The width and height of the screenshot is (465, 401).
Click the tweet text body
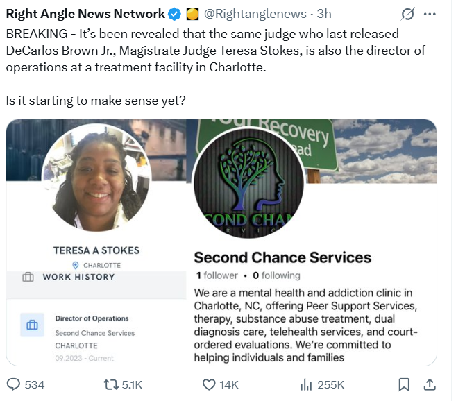(216, 67)
